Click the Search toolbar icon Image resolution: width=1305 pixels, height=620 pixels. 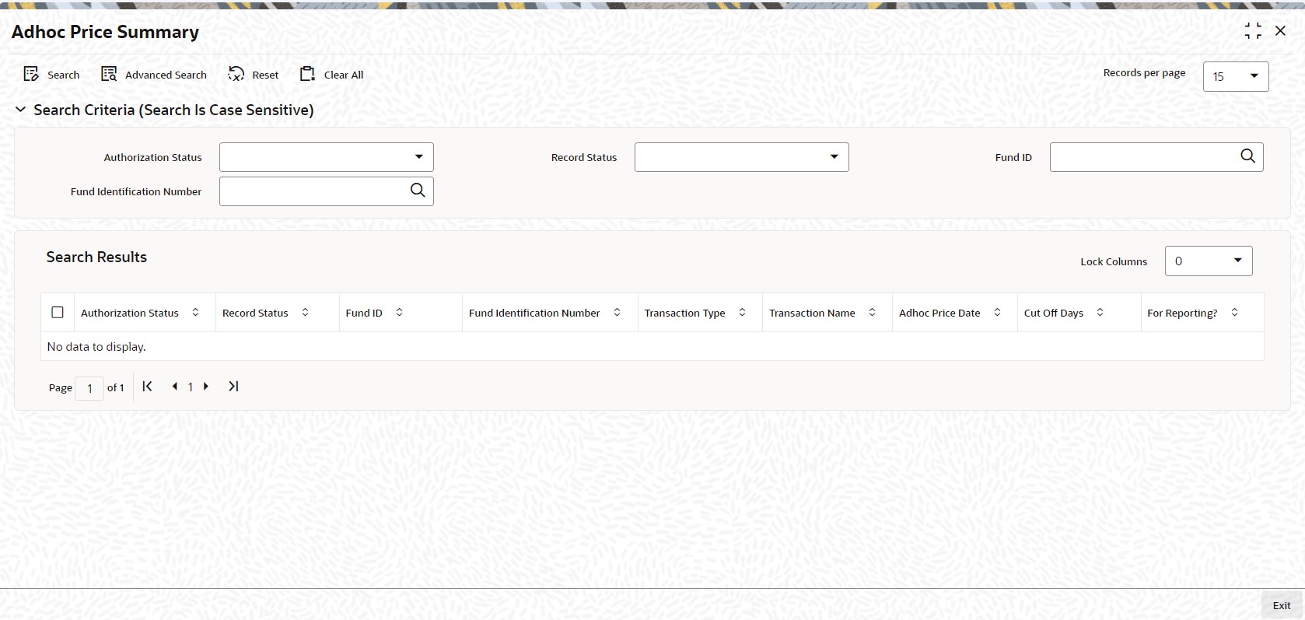(x=31, y=75)
